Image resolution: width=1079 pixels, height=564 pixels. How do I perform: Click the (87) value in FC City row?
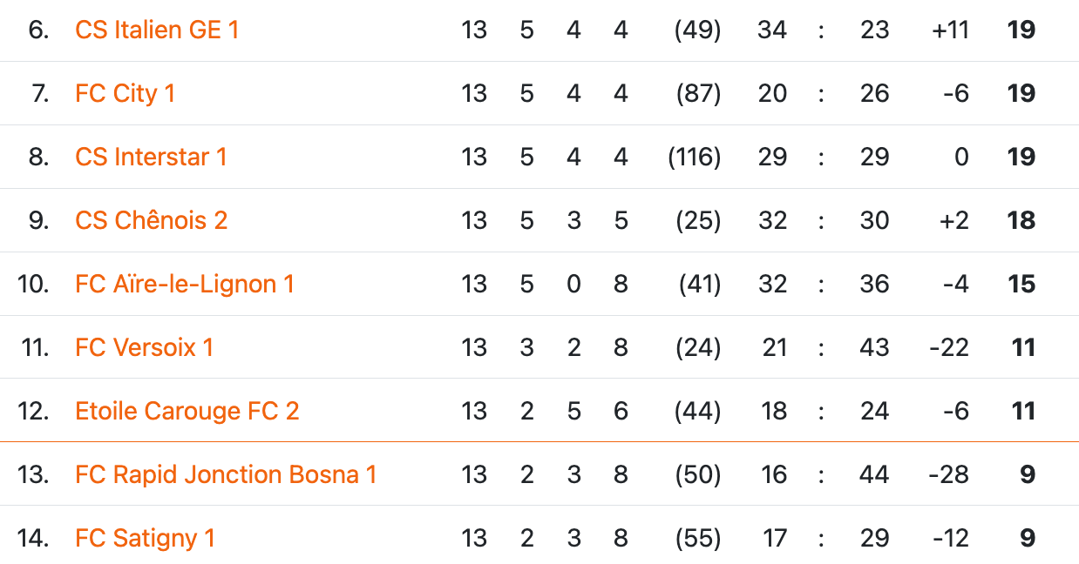[698, 93]
